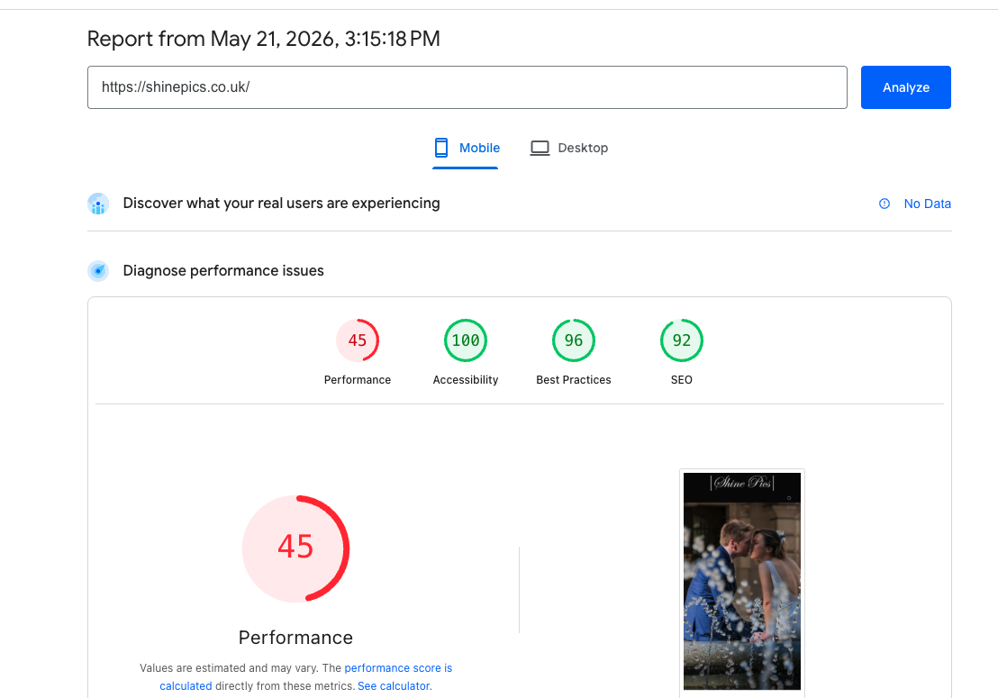Click the SEO label under the 92 gauge
This screenshot has width=998, height=698.
pos(681,380)
